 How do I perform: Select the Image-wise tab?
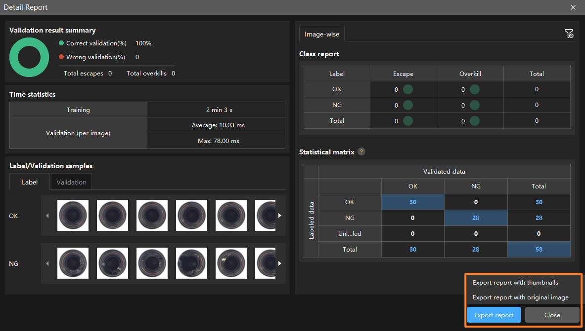321,34
